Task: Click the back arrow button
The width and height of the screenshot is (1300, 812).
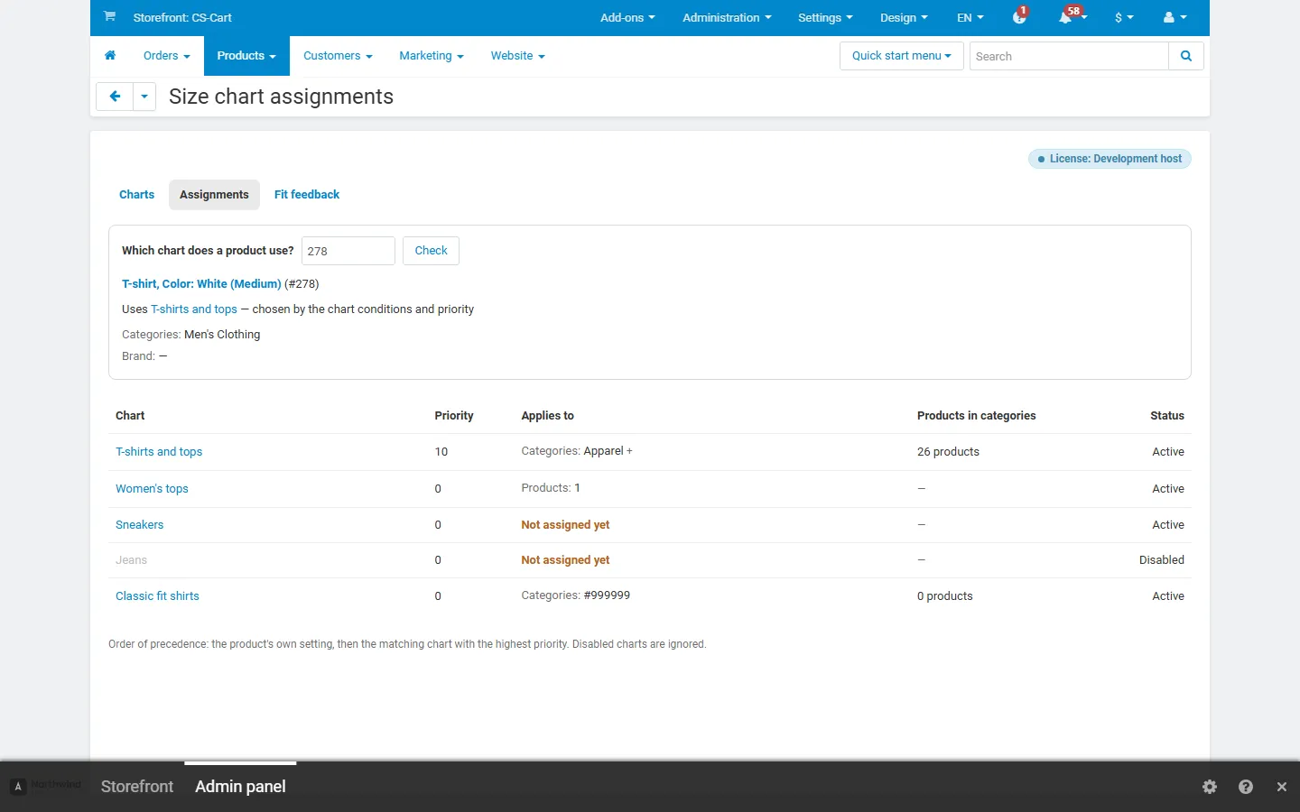Action: (x=115, y=97)
